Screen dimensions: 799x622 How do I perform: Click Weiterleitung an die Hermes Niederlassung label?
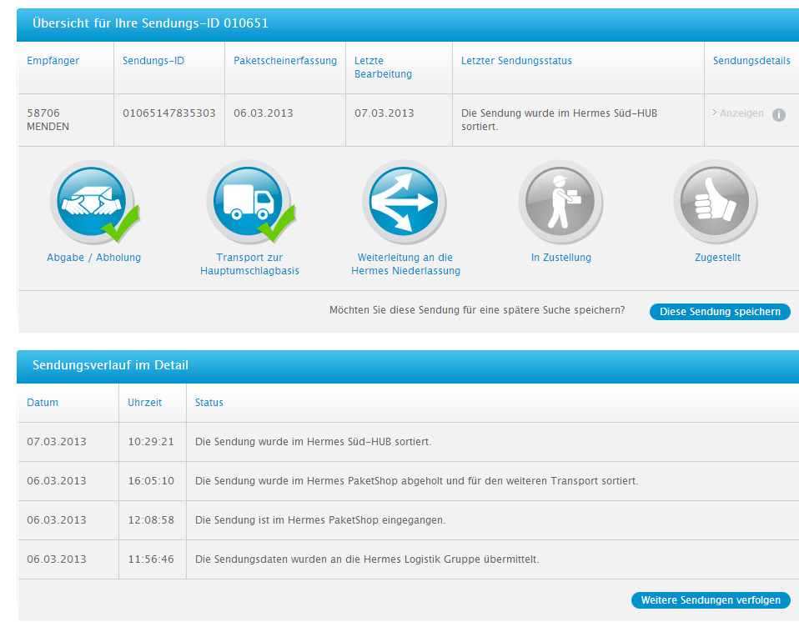[405, 264]
